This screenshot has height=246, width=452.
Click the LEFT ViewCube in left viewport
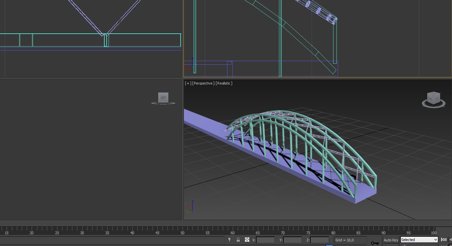coord(163,98)
